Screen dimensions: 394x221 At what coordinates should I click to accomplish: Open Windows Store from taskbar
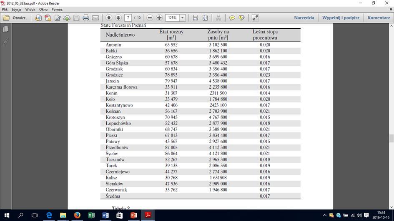click(x=120, y=215)
